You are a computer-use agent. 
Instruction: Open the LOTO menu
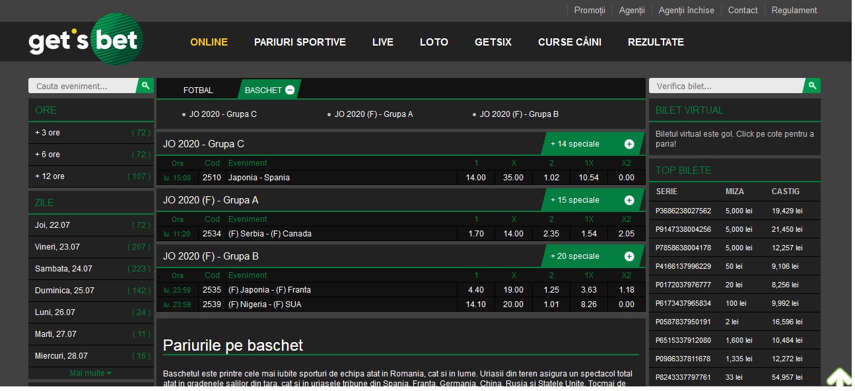point(434,42)
